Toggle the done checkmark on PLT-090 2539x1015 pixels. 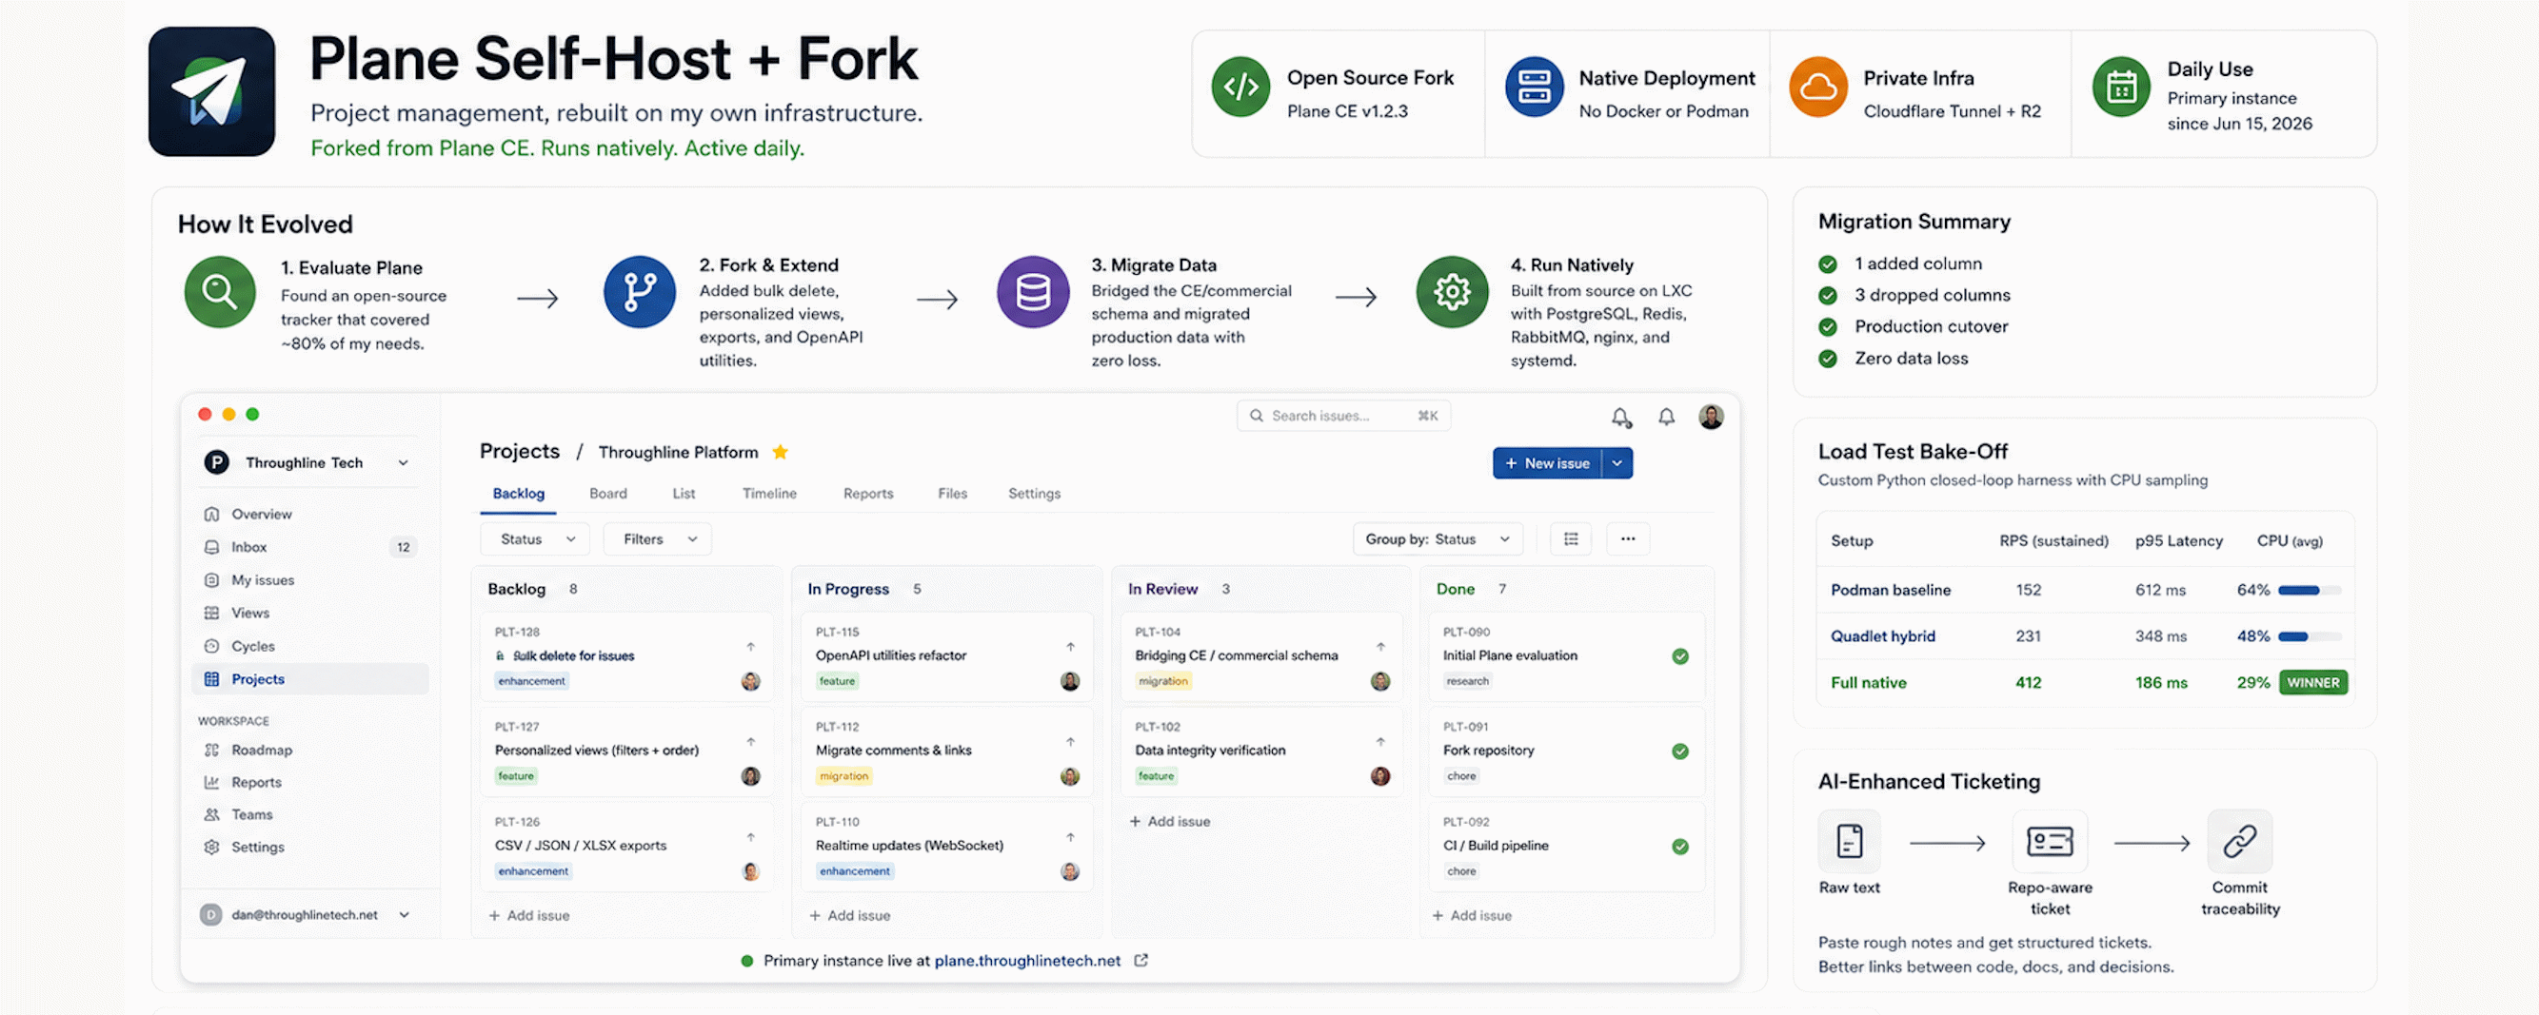(1680, 656)
